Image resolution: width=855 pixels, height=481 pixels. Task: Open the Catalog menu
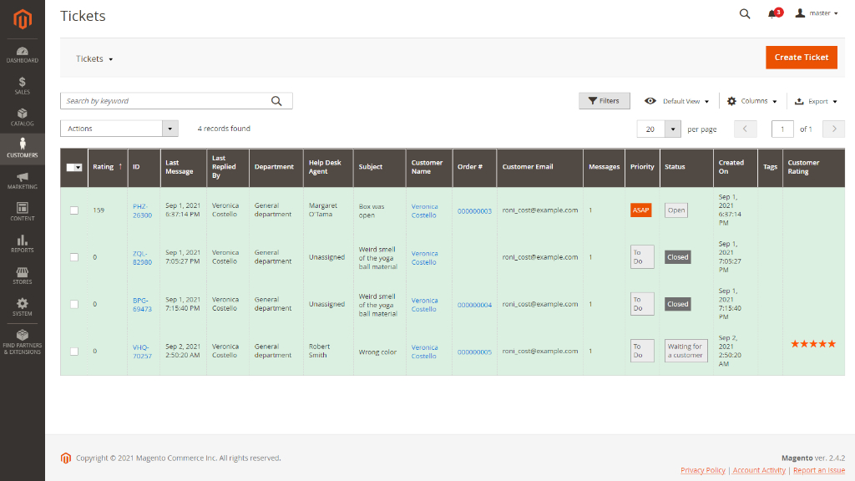click(x=23, y=118)
